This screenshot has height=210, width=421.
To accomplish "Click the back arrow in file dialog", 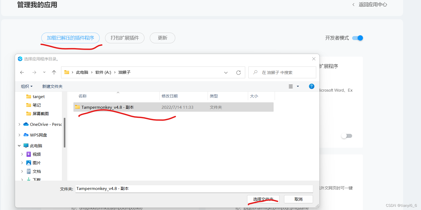I will (22, 72).
